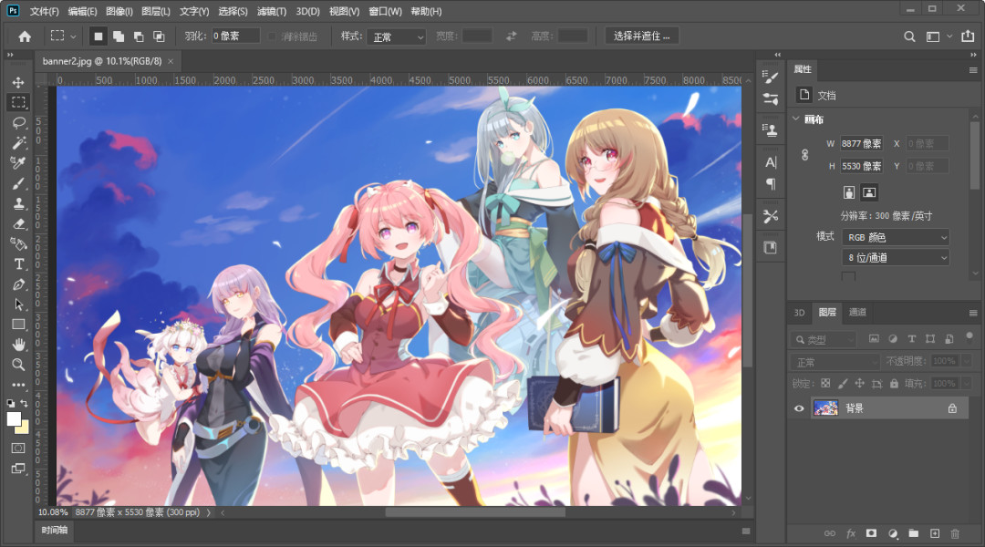Select the Eyedropper tool
This screenshot has width=985, height=547.
18,162
